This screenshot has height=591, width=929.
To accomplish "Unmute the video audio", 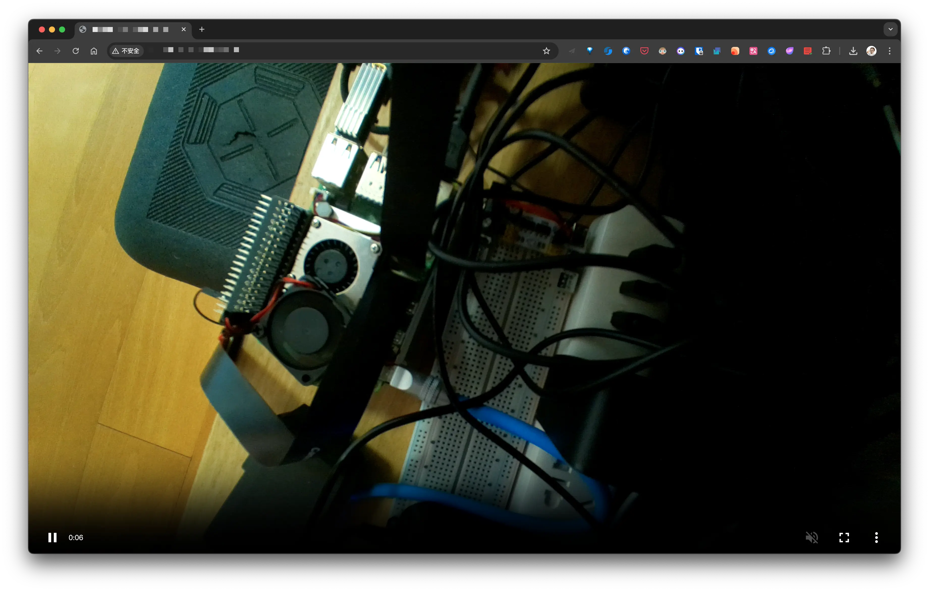I will click(812, 537).
